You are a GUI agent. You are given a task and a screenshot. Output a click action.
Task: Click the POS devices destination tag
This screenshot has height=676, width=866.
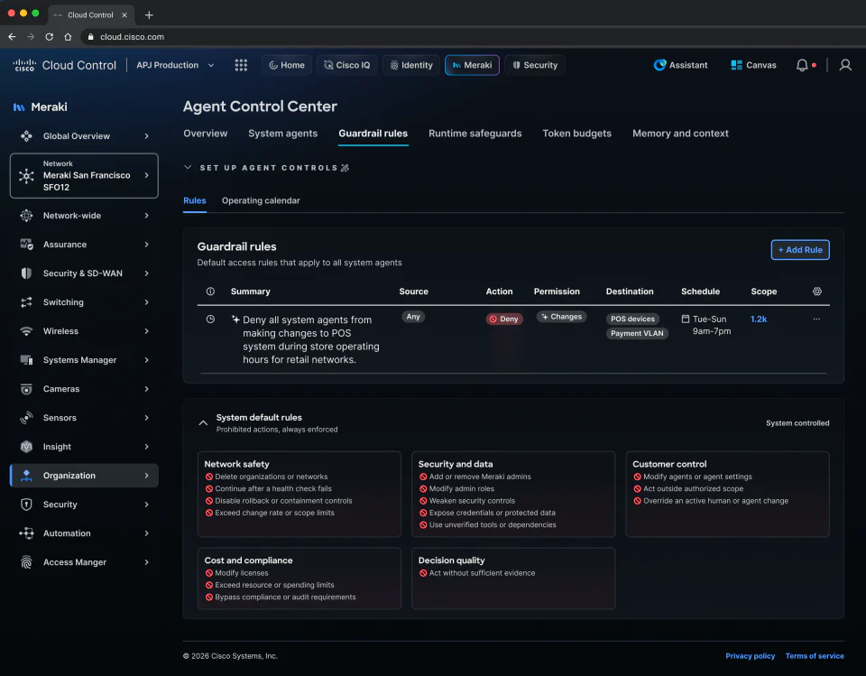(632, 319)
